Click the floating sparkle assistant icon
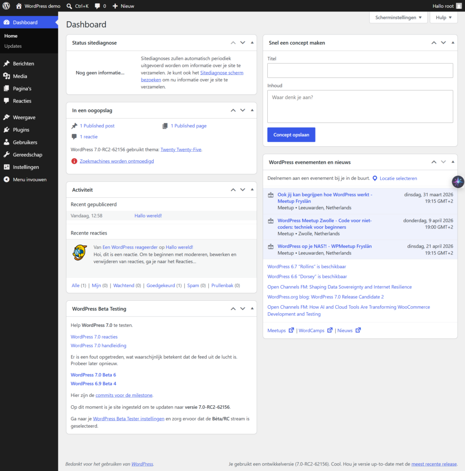 [458, 182]
